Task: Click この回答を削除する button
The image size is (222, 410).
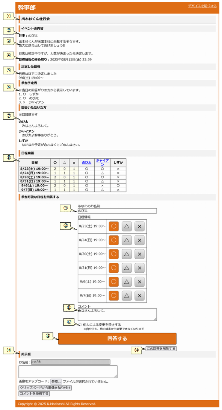Action: click(161, 349)
